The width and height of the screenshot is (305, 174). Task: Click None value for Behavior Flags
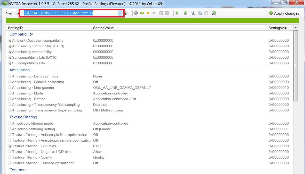[98, 76]
